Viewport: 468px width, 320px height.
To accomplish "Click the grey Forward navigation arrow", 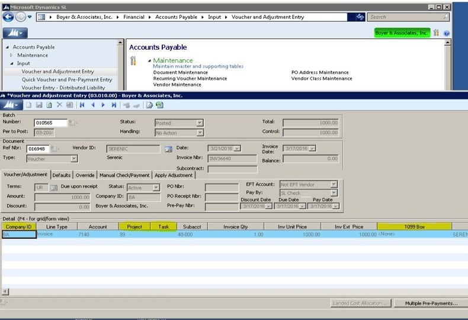I will click(20, 17).
